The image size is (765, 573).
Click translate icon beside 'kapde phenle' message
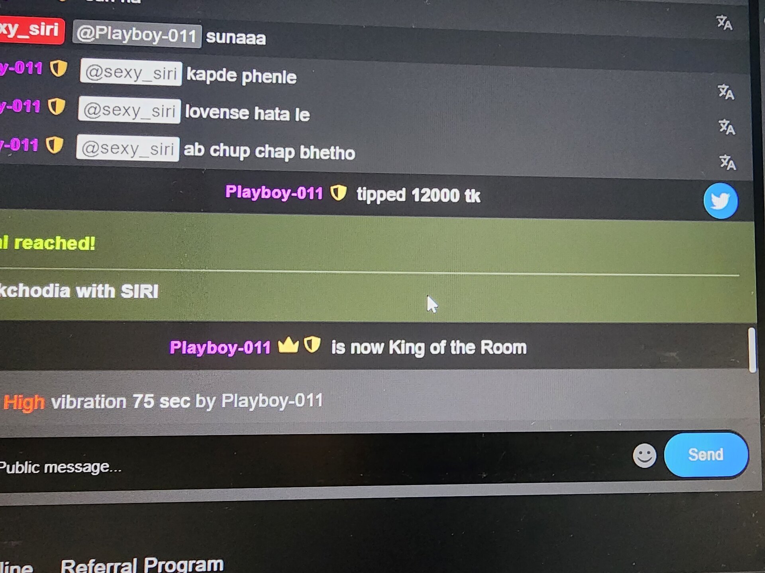726,92
